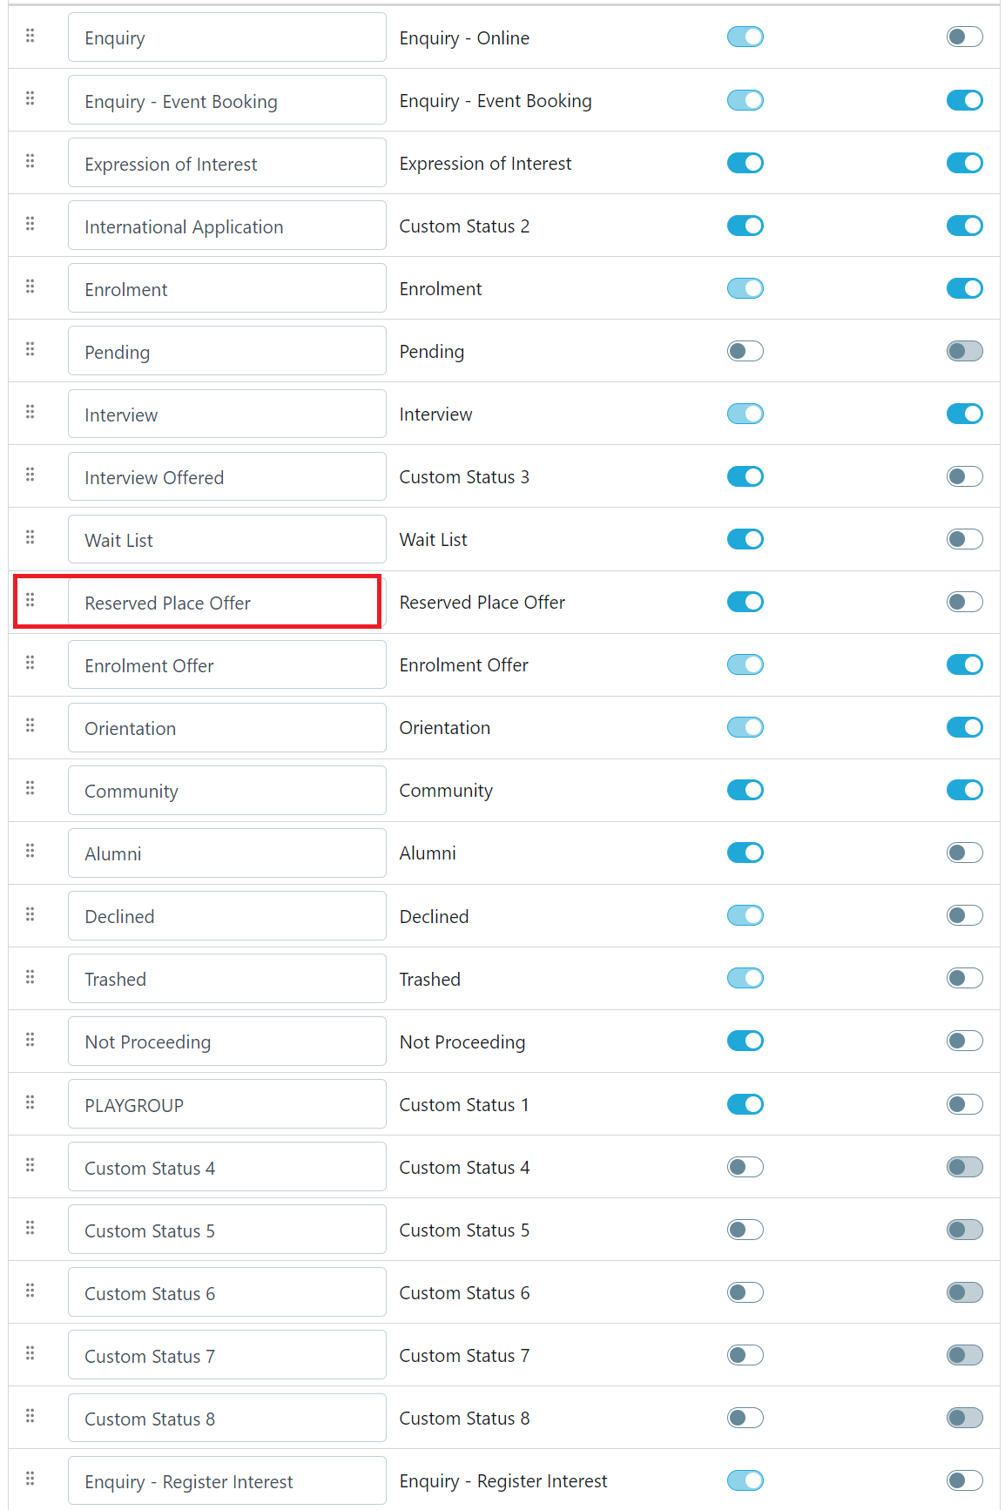Turn on the last toggle for Enquiry - Online
This screenshot has height=1510, width=1005.
click(x=964, y=37)
